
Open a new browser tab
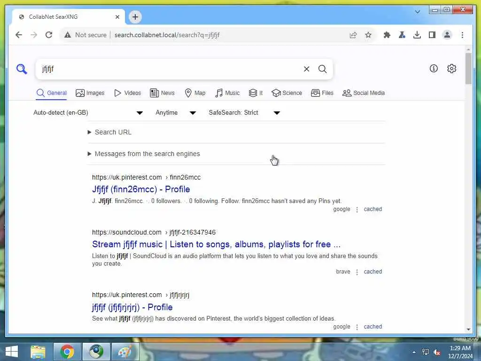point(135,17)
